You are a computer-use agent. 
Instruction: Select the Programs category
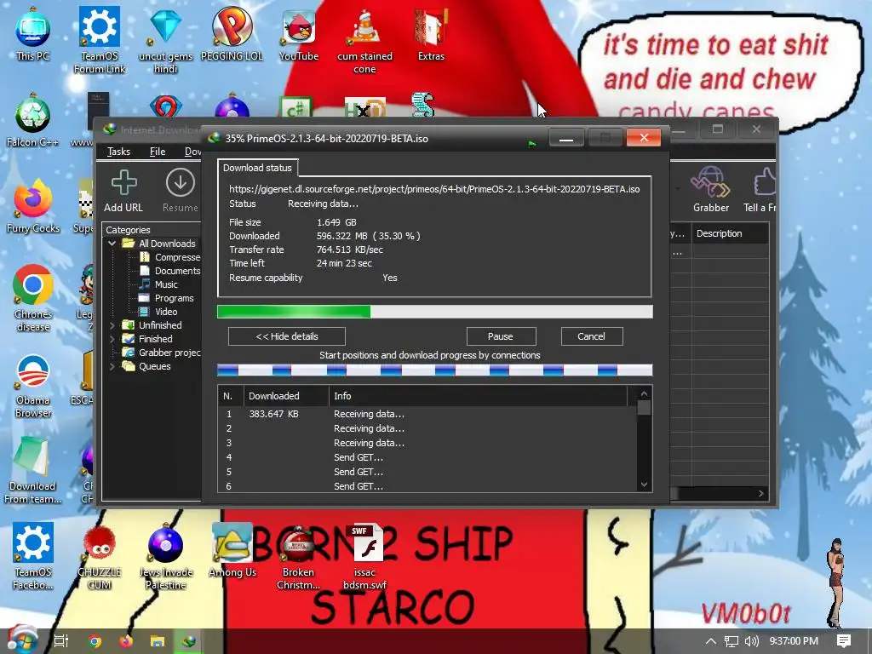167,298
